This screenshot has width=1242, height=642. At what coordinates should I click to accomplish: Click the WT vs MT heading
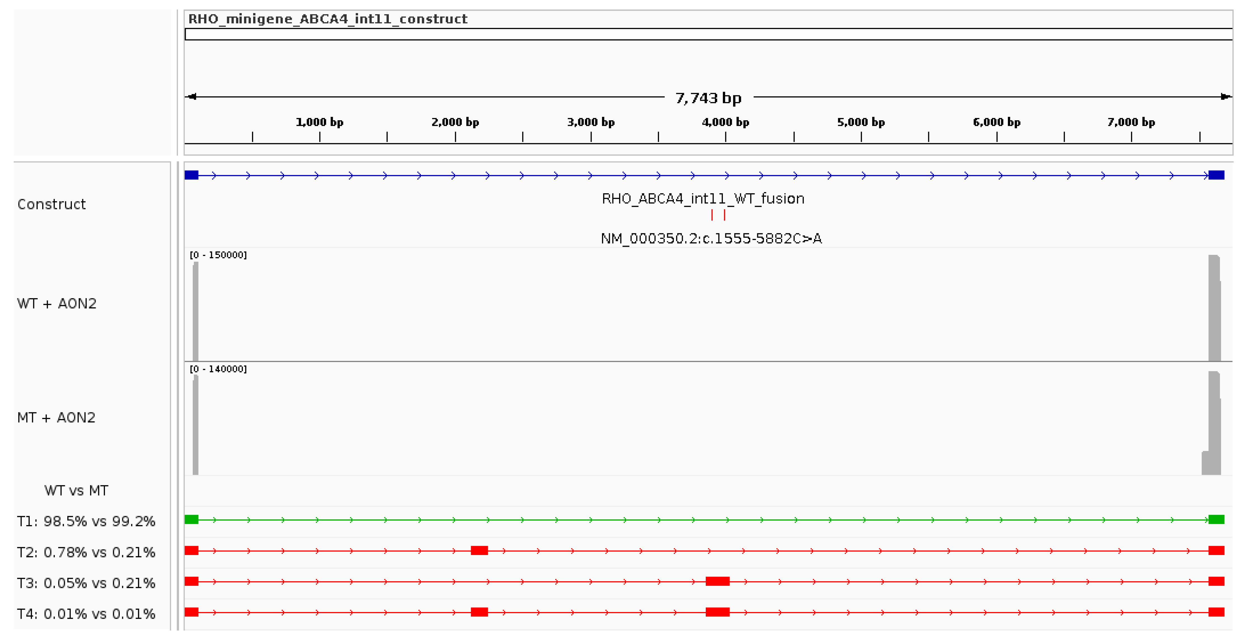point(76,491)
